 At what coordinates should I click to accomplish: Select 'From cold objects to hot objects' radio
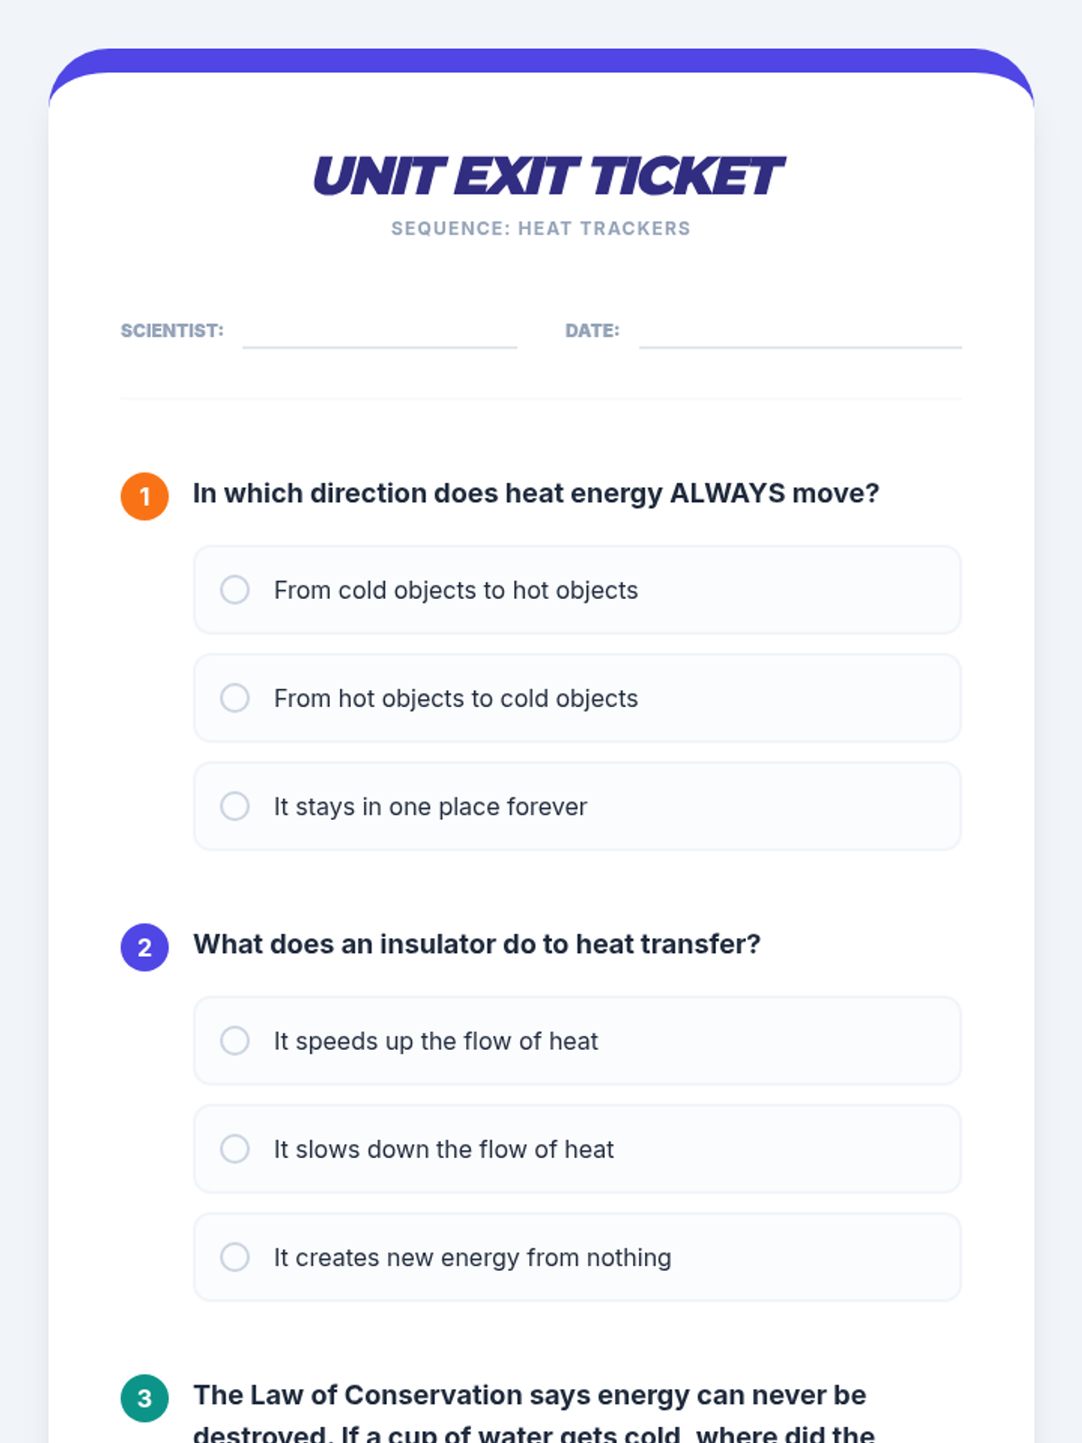pos(234,590)
